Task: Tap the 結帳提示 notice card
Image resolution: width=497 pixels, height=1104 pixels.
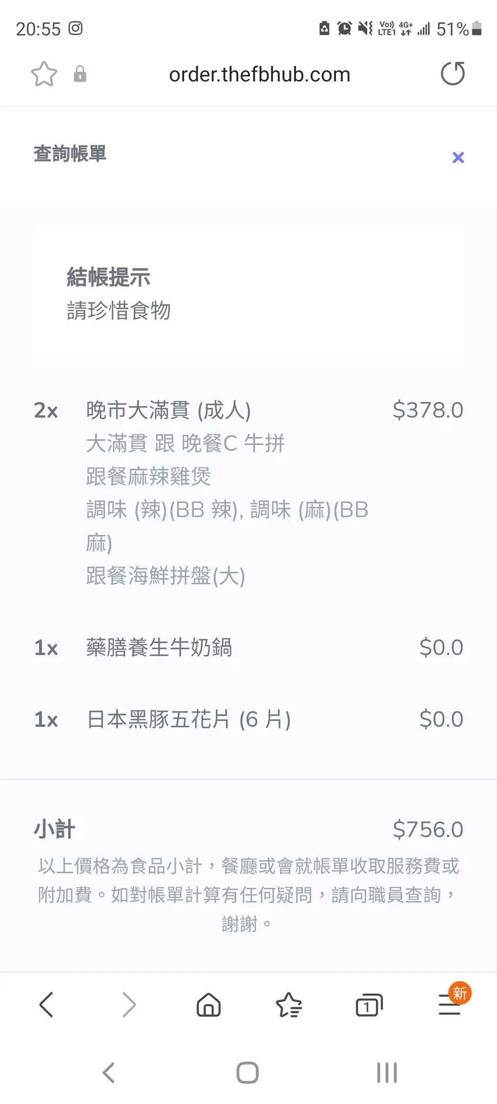Action: [249, 294]
